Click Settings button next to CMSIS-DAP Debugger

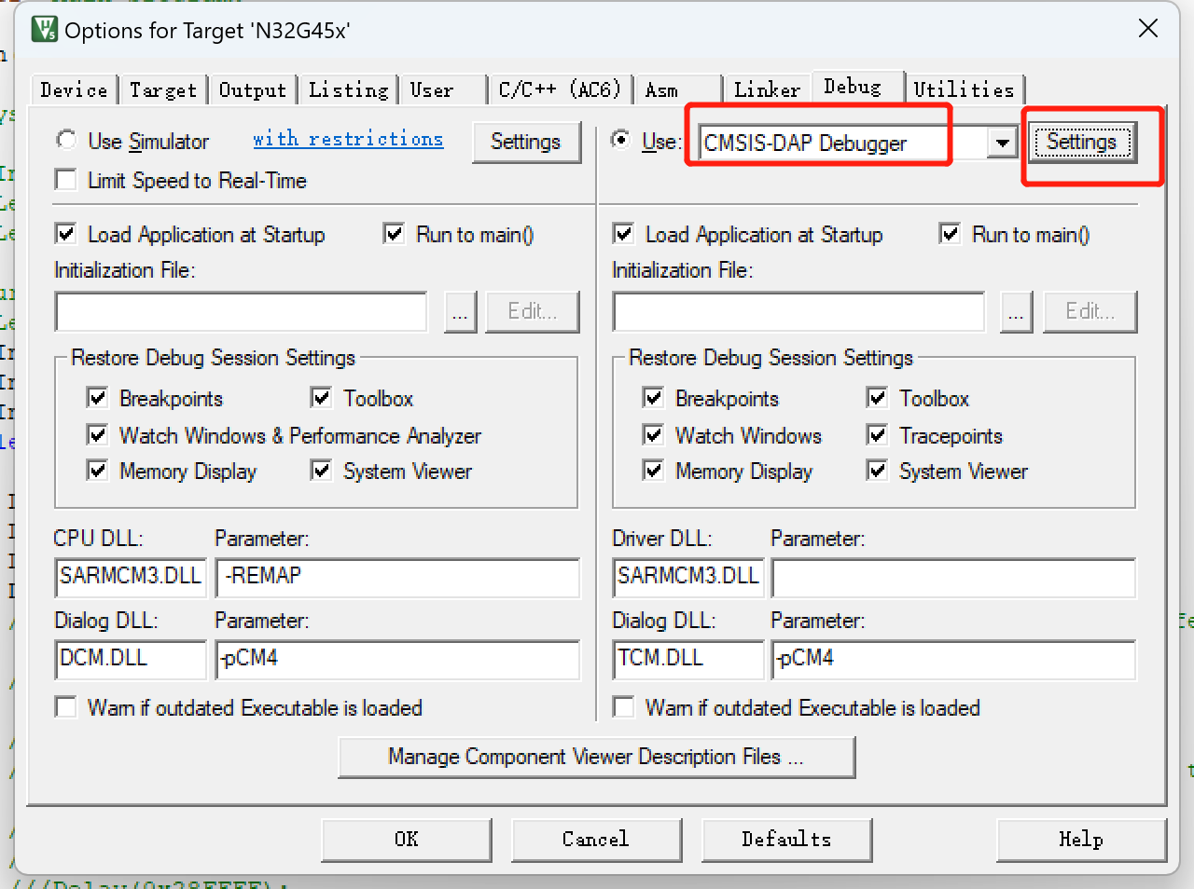(x=1081, y=142)
